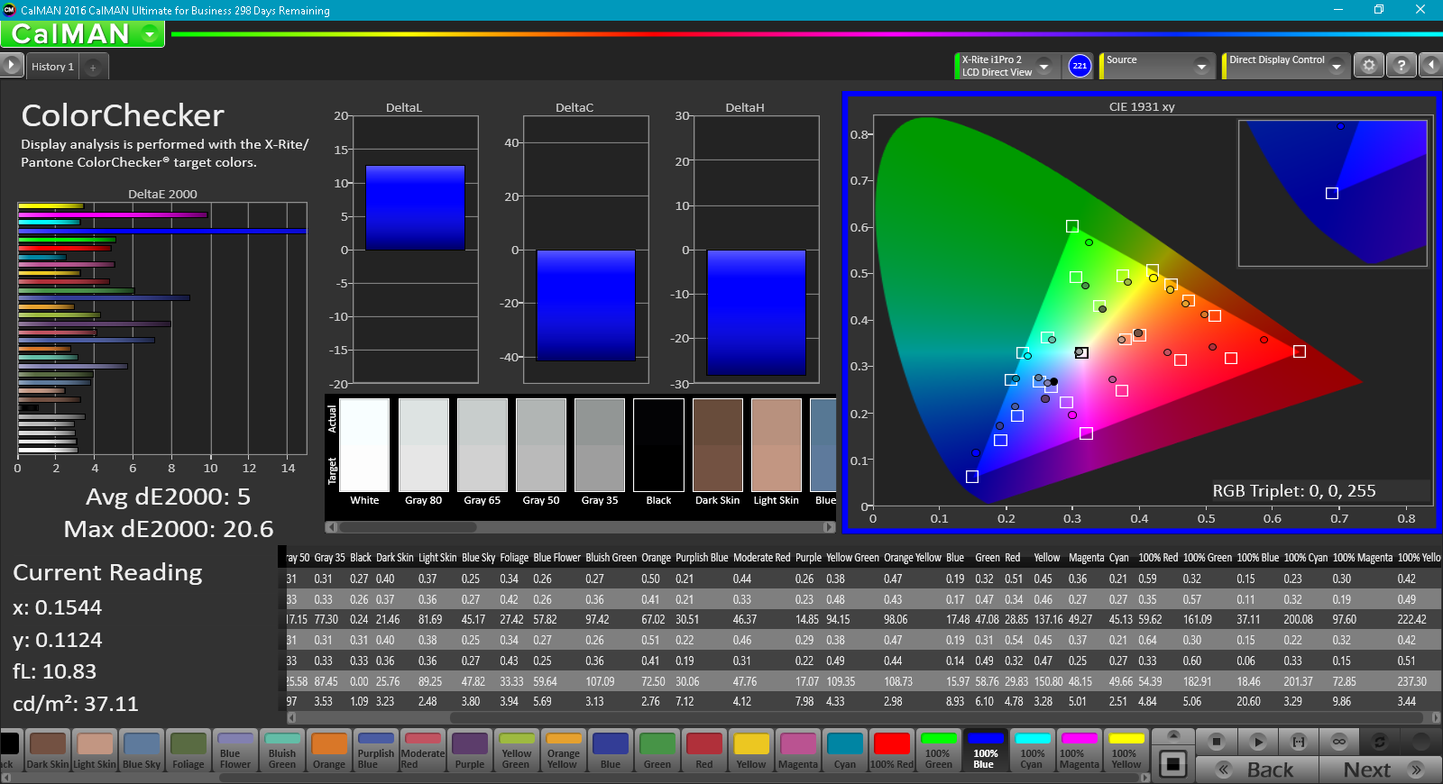Add a new history tab with plus
1443x784 pixels.
[93, 68]
